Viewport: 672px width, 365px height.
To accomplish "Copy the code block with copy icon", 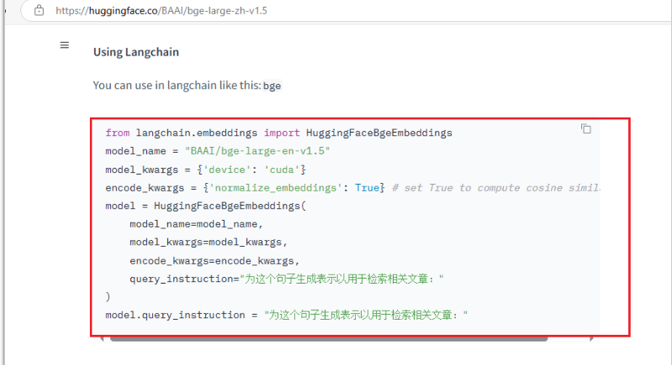I will coord(586,128).
